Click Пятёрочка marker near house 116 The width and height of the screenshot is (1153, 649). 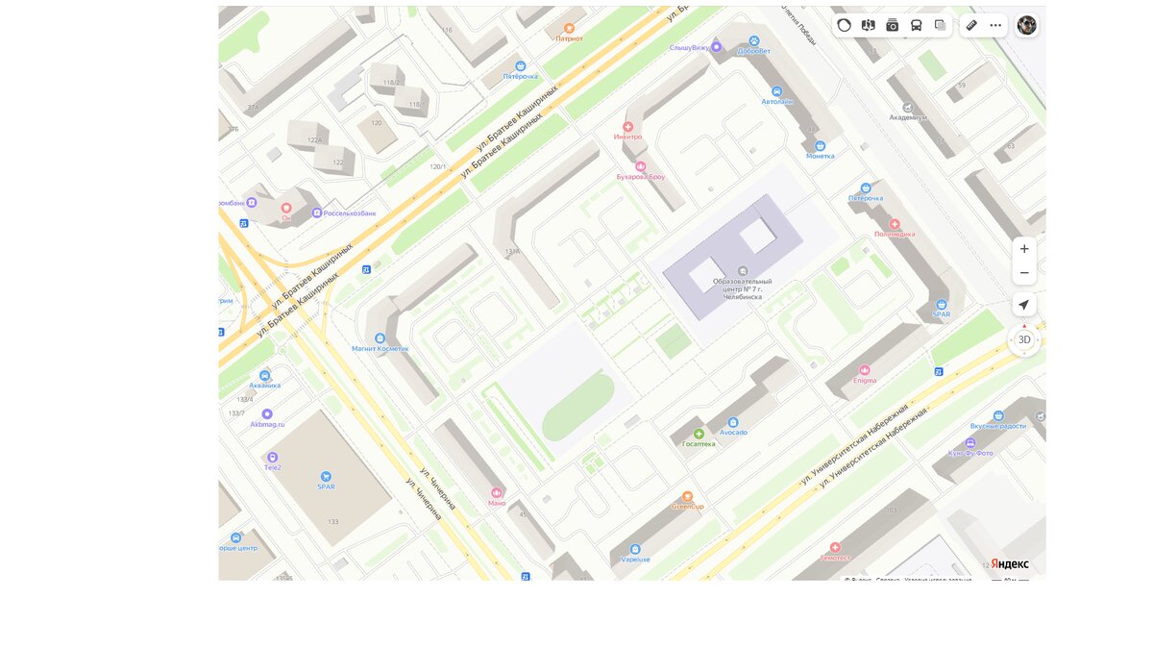521,66
